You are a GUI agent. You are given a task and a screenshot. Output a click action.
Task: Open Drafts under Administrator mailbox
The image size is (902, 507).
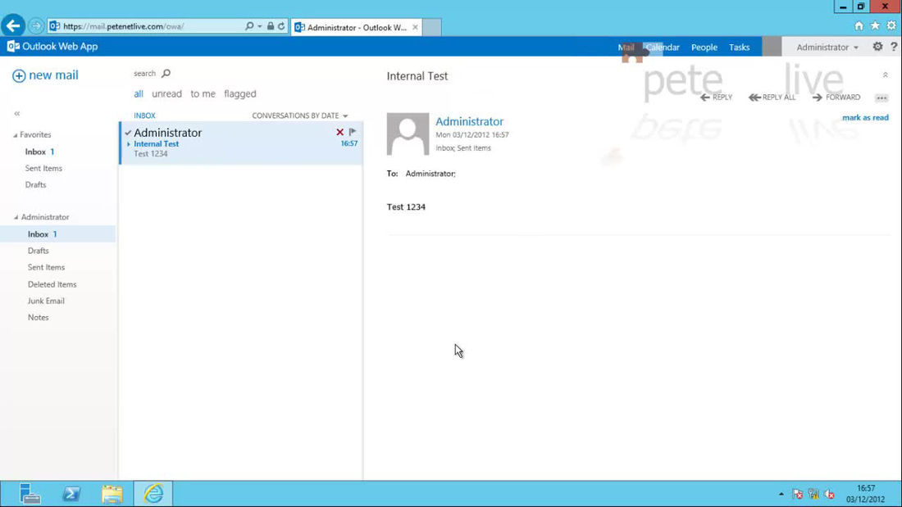[x=38, y=251]
